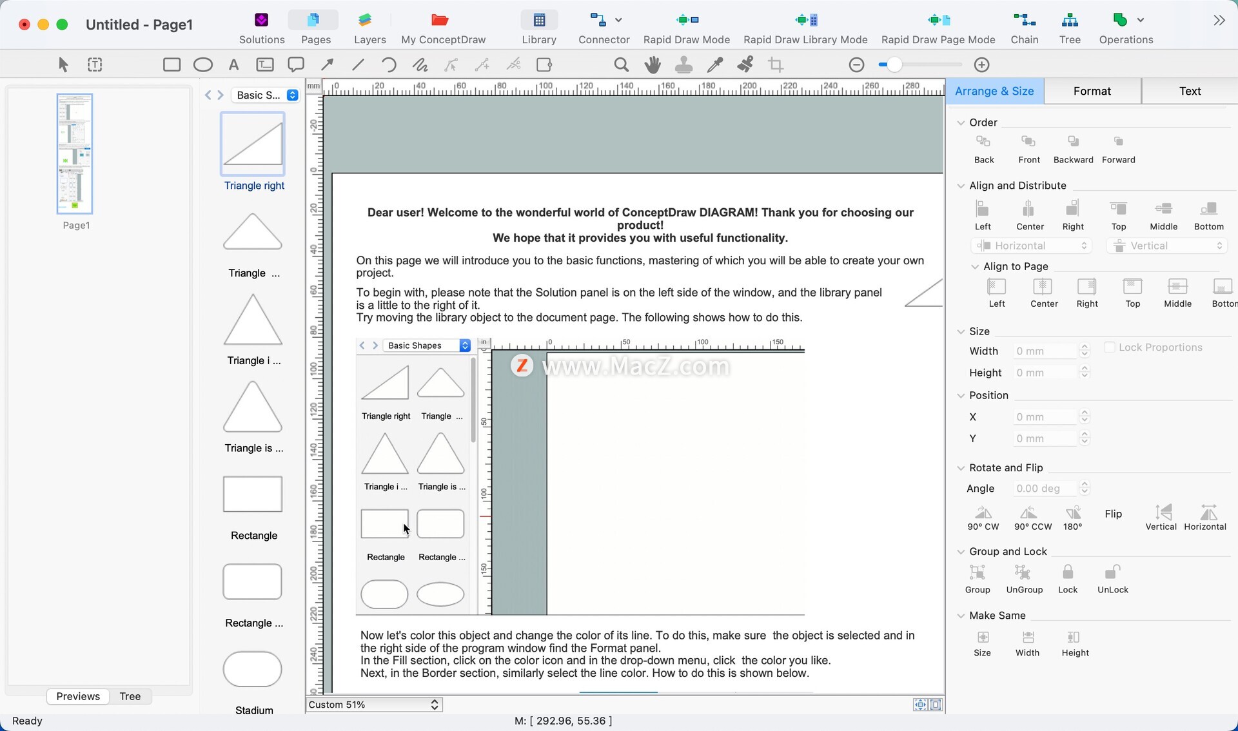Switch to Previews view
This screenshot has width=1238, height=731.
78,696
